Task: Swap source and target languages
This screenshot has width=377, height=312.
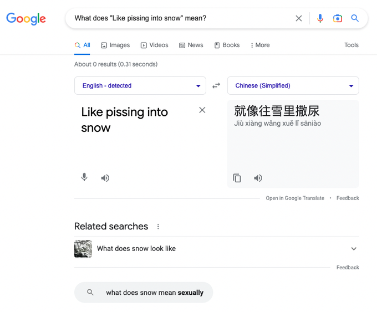Action: (x=216, y=85)
